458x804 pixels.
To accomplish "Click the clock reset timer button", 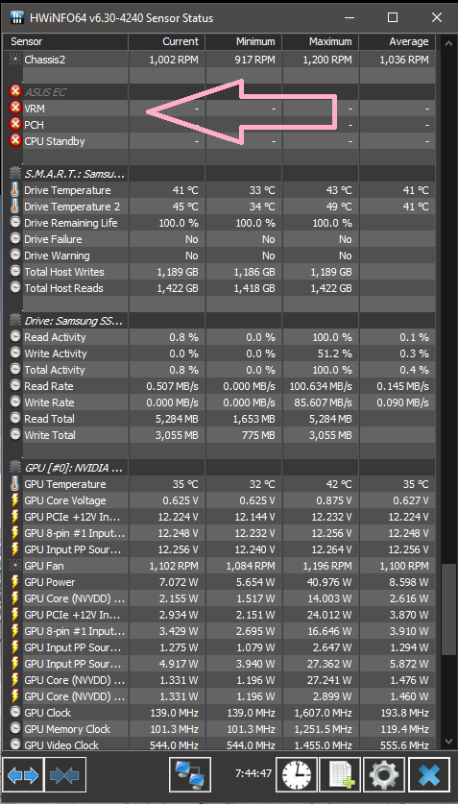I will coord(296,774).
